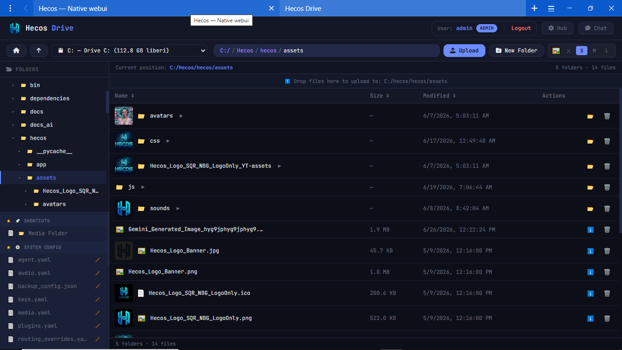Open a new browser tab
This screenshot has height=350, width=622.
tap(535, 8)
